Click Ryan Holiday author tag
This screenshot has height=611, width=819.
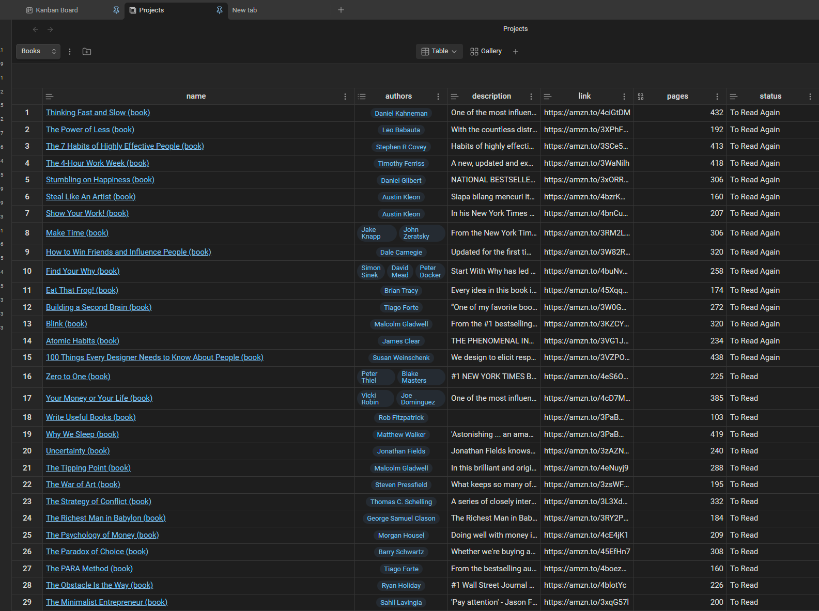click(x=401, y=586)
